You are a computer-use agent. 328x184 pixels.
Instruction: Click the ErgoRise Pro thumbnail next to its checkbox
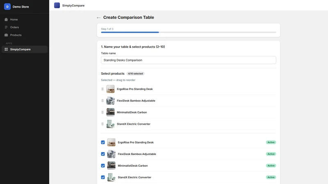click(111, 142)
